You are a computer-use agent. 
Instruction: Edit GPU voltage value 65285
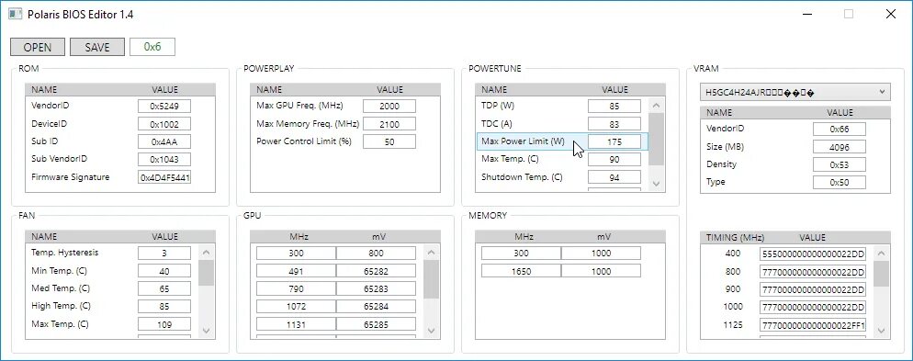[376, 323]
